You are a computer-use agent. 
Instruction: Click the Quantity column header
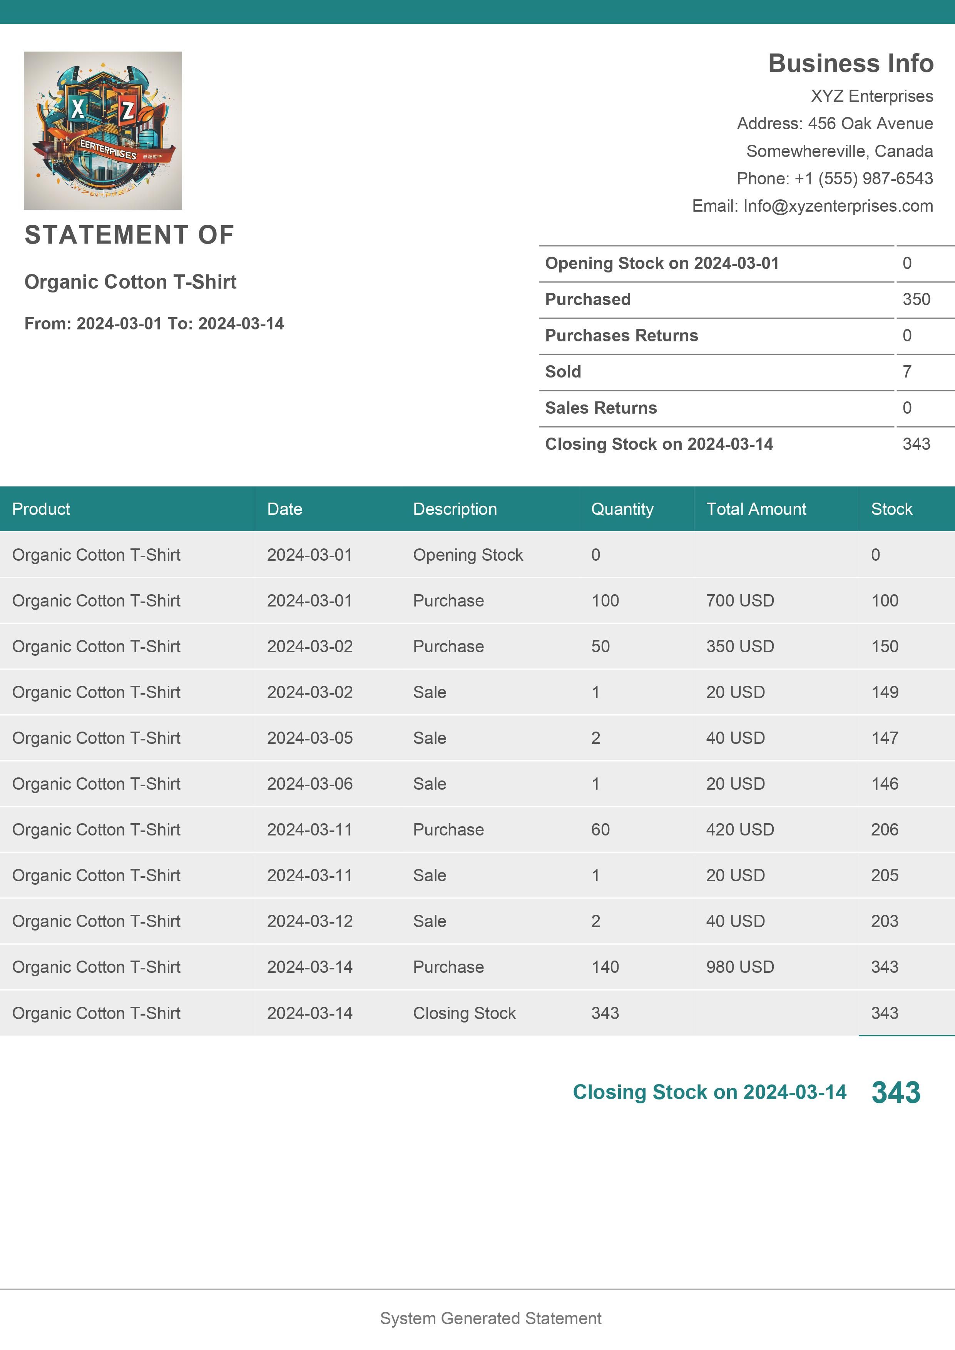622,509
